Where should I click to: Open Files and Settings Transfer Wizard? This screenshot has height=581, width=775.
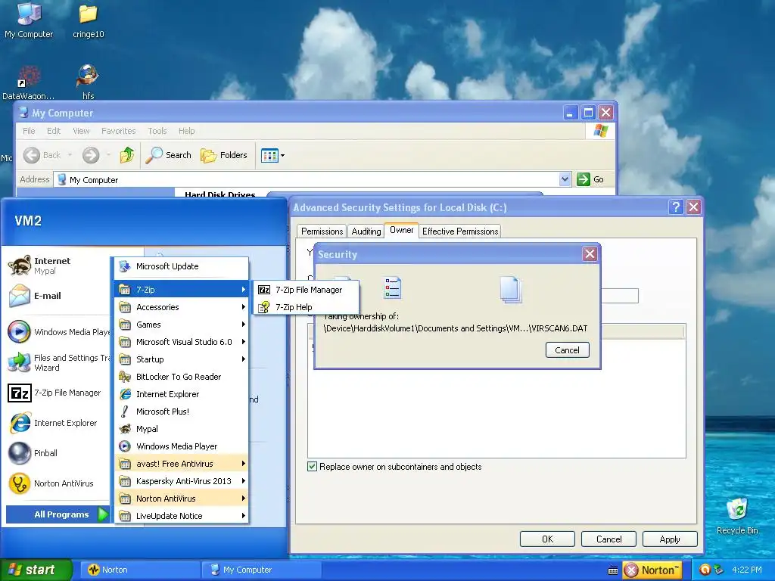click(58, 362)
